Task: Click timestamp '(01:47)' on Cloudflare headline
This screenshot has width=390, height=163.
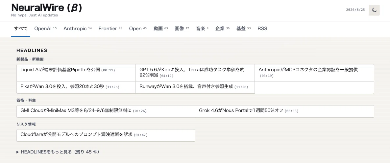Action: (x=141, y=135)
